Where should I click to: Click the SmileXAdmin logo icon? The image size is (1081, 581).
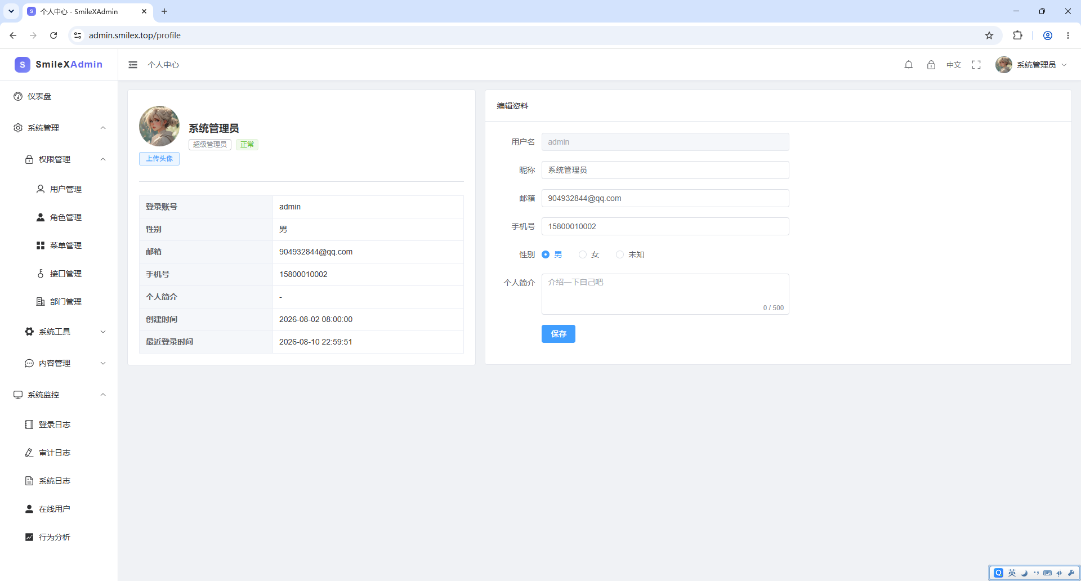point(23,65)
